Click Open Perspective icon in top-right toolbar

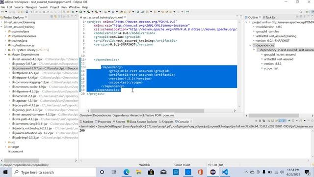point(307,12)
